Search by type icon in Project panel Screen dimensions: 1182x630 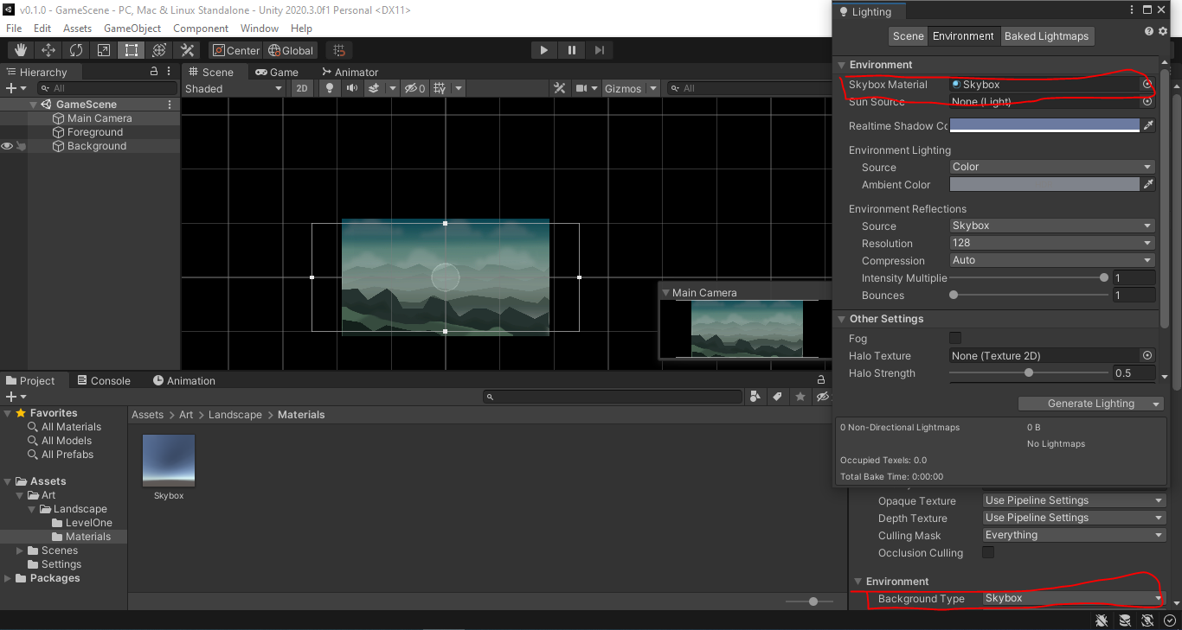pos(755,397)
